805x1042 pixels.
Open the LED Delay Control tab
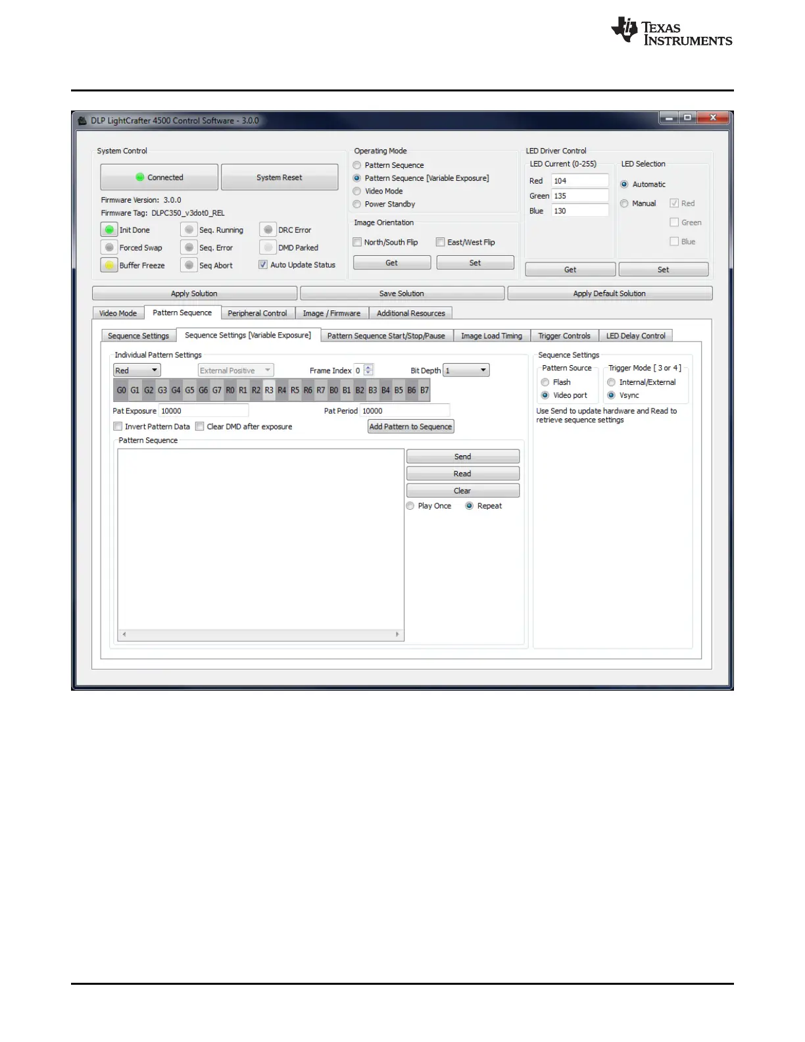pyautogui.click(x=636, y=335)
